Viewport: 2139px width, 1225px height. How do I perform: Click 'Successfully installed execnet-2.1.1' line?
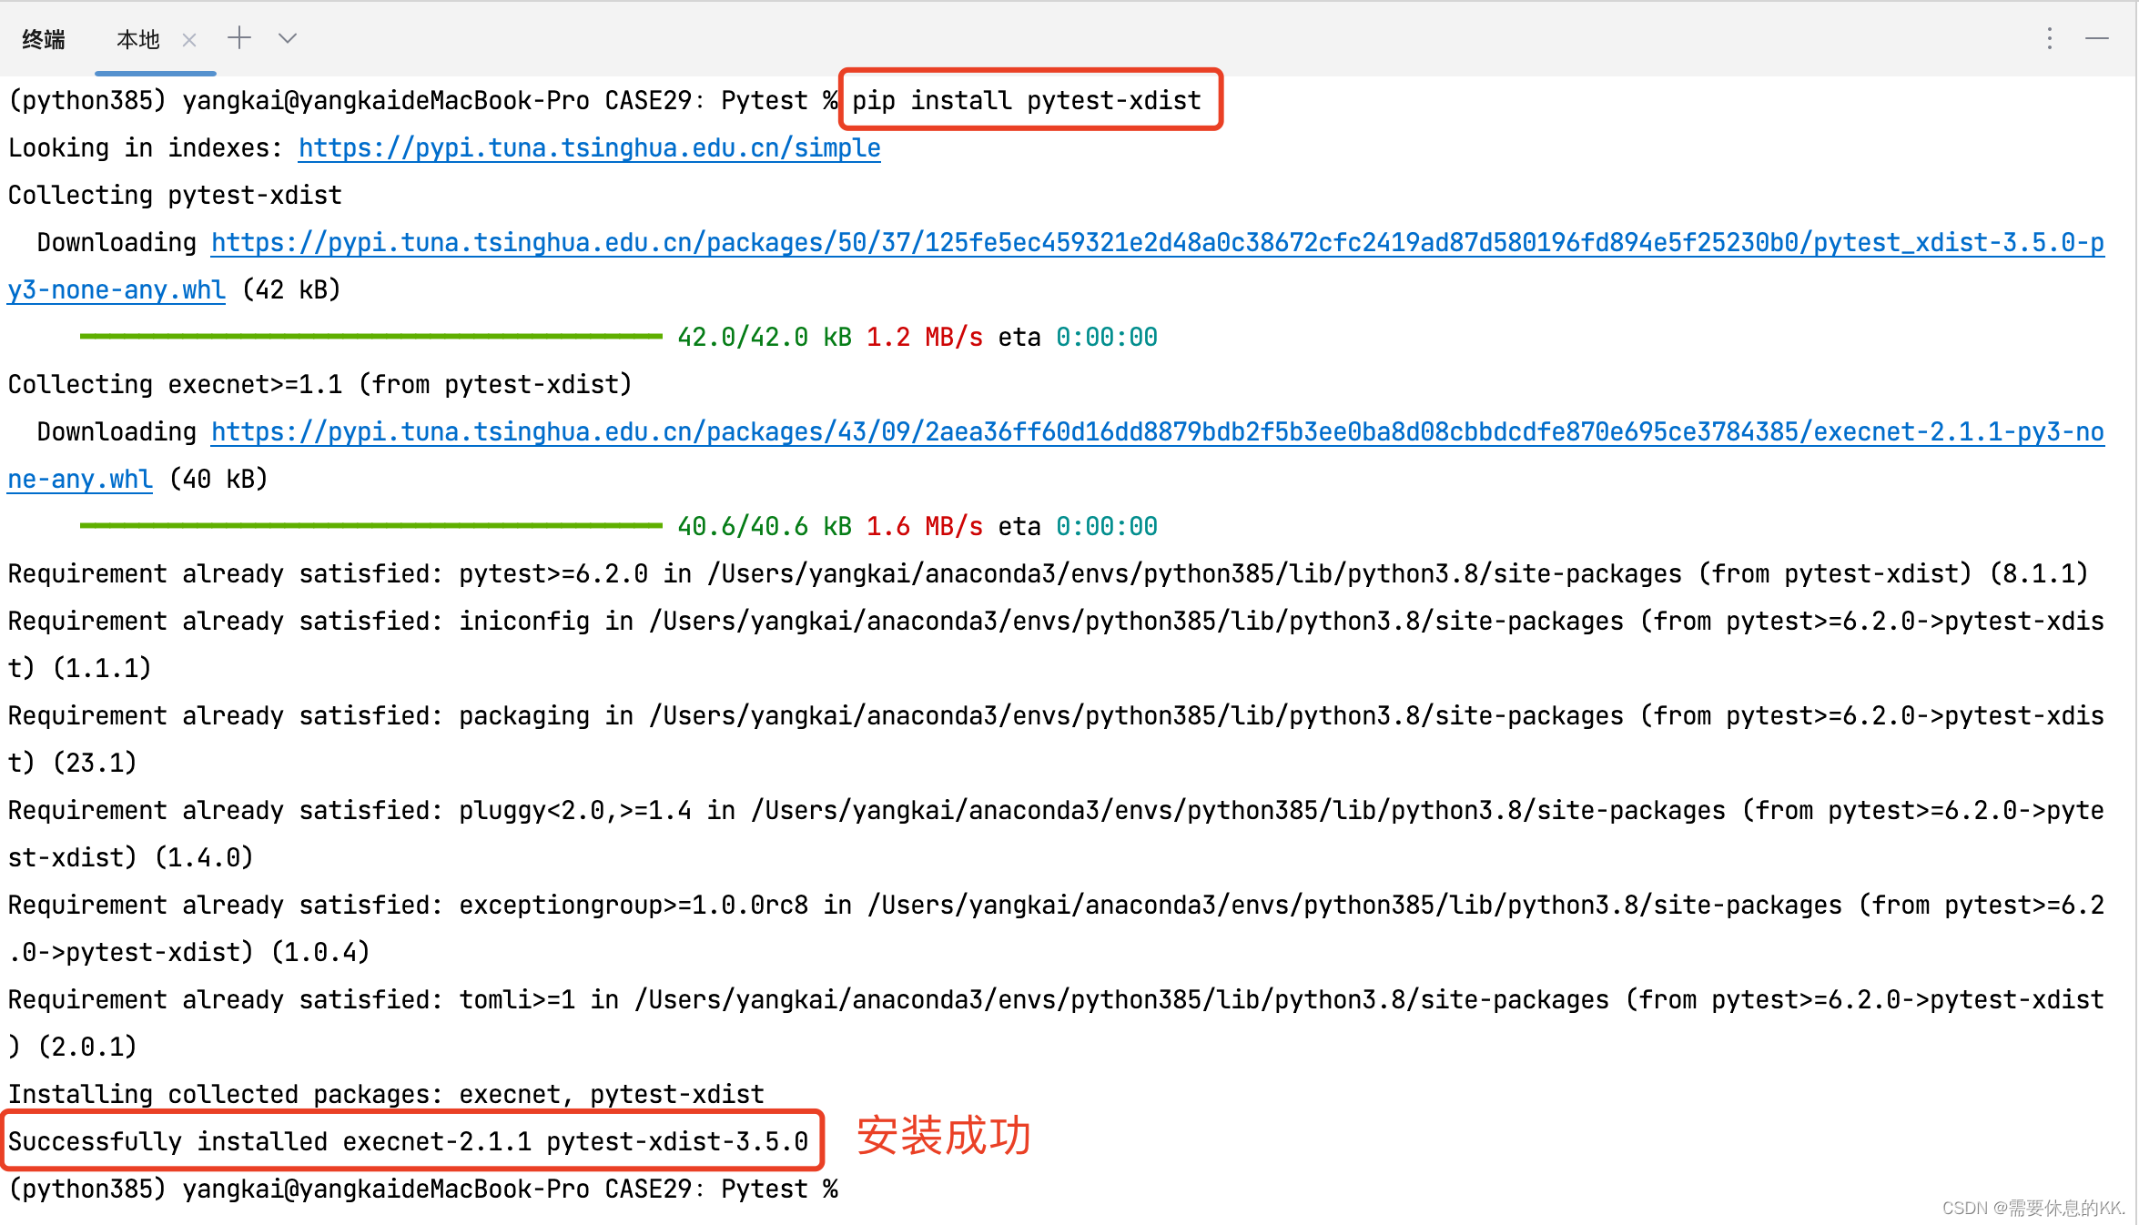(x=408, y=1141)
